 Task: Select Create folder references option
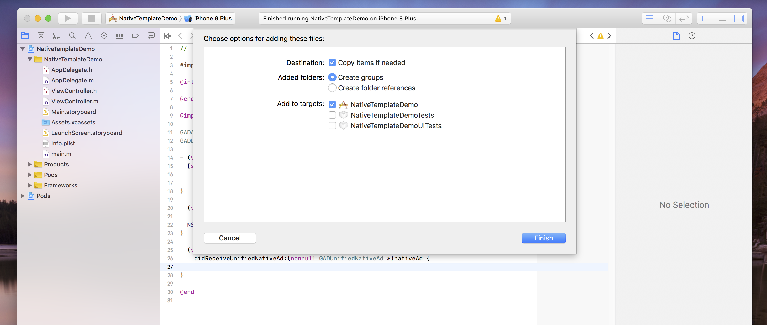point(332,88)
